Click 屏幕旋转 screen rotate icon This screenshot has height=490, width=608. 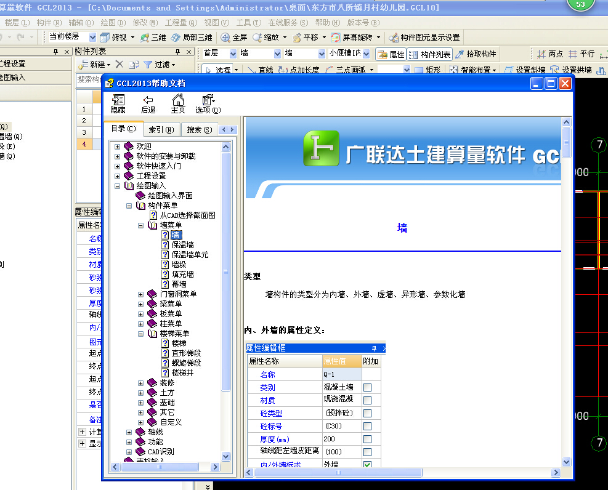(x=335, y=37)
